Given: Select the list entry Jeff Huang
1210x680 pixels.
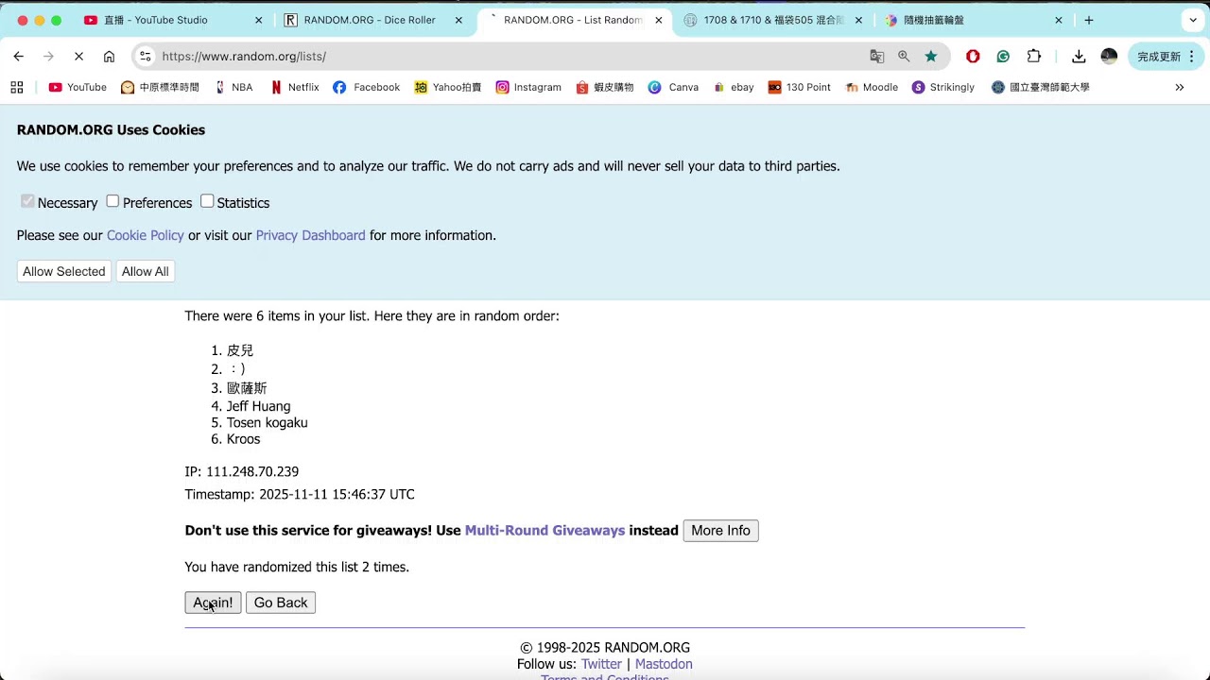Looking at the screenshot, I should (x=258, y=406).
